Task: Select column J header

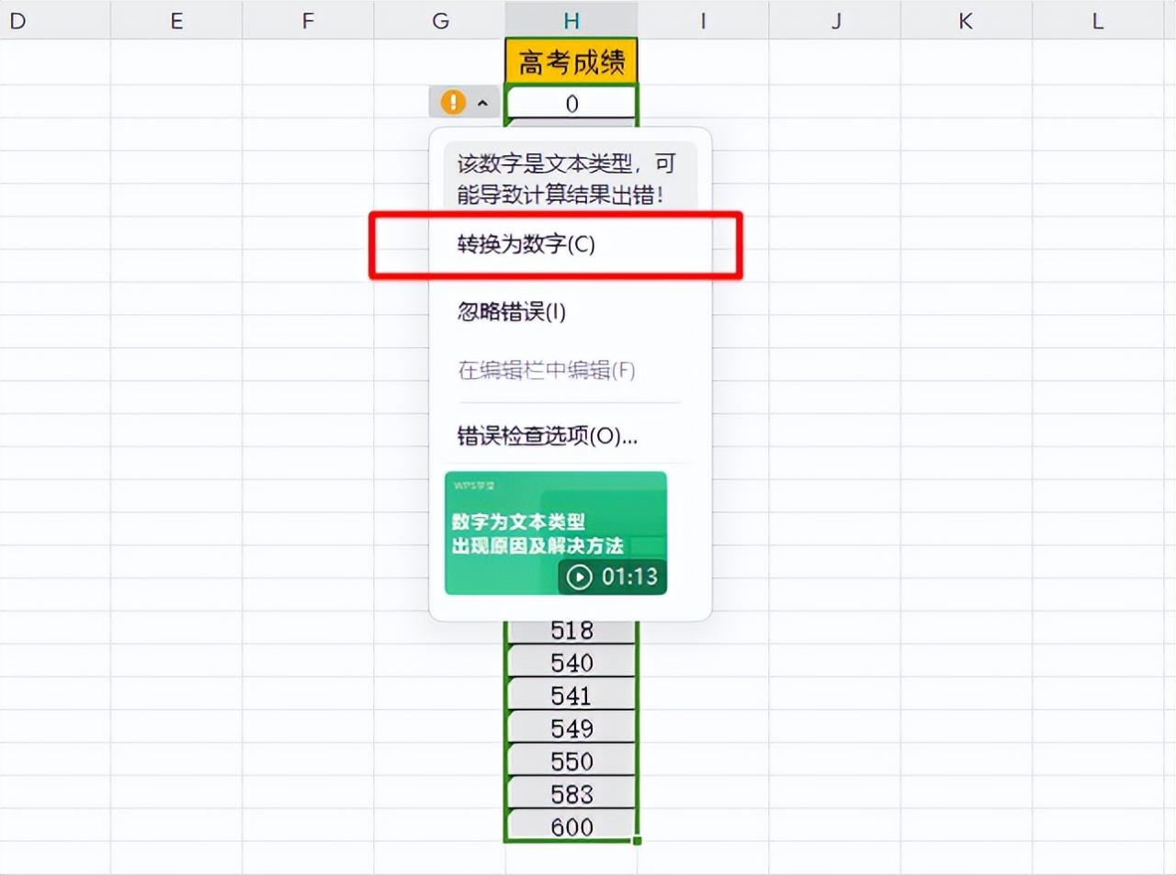Action: [835, 20]
